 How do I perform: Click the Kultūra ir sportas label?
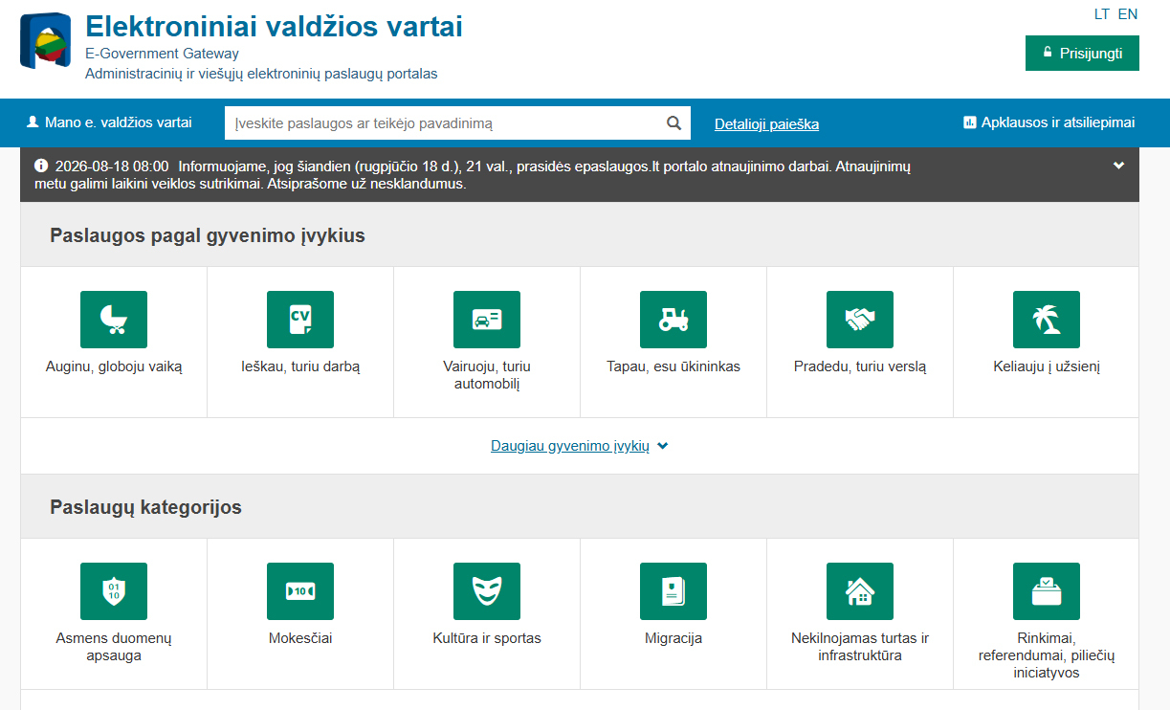[x=487, y=638]
